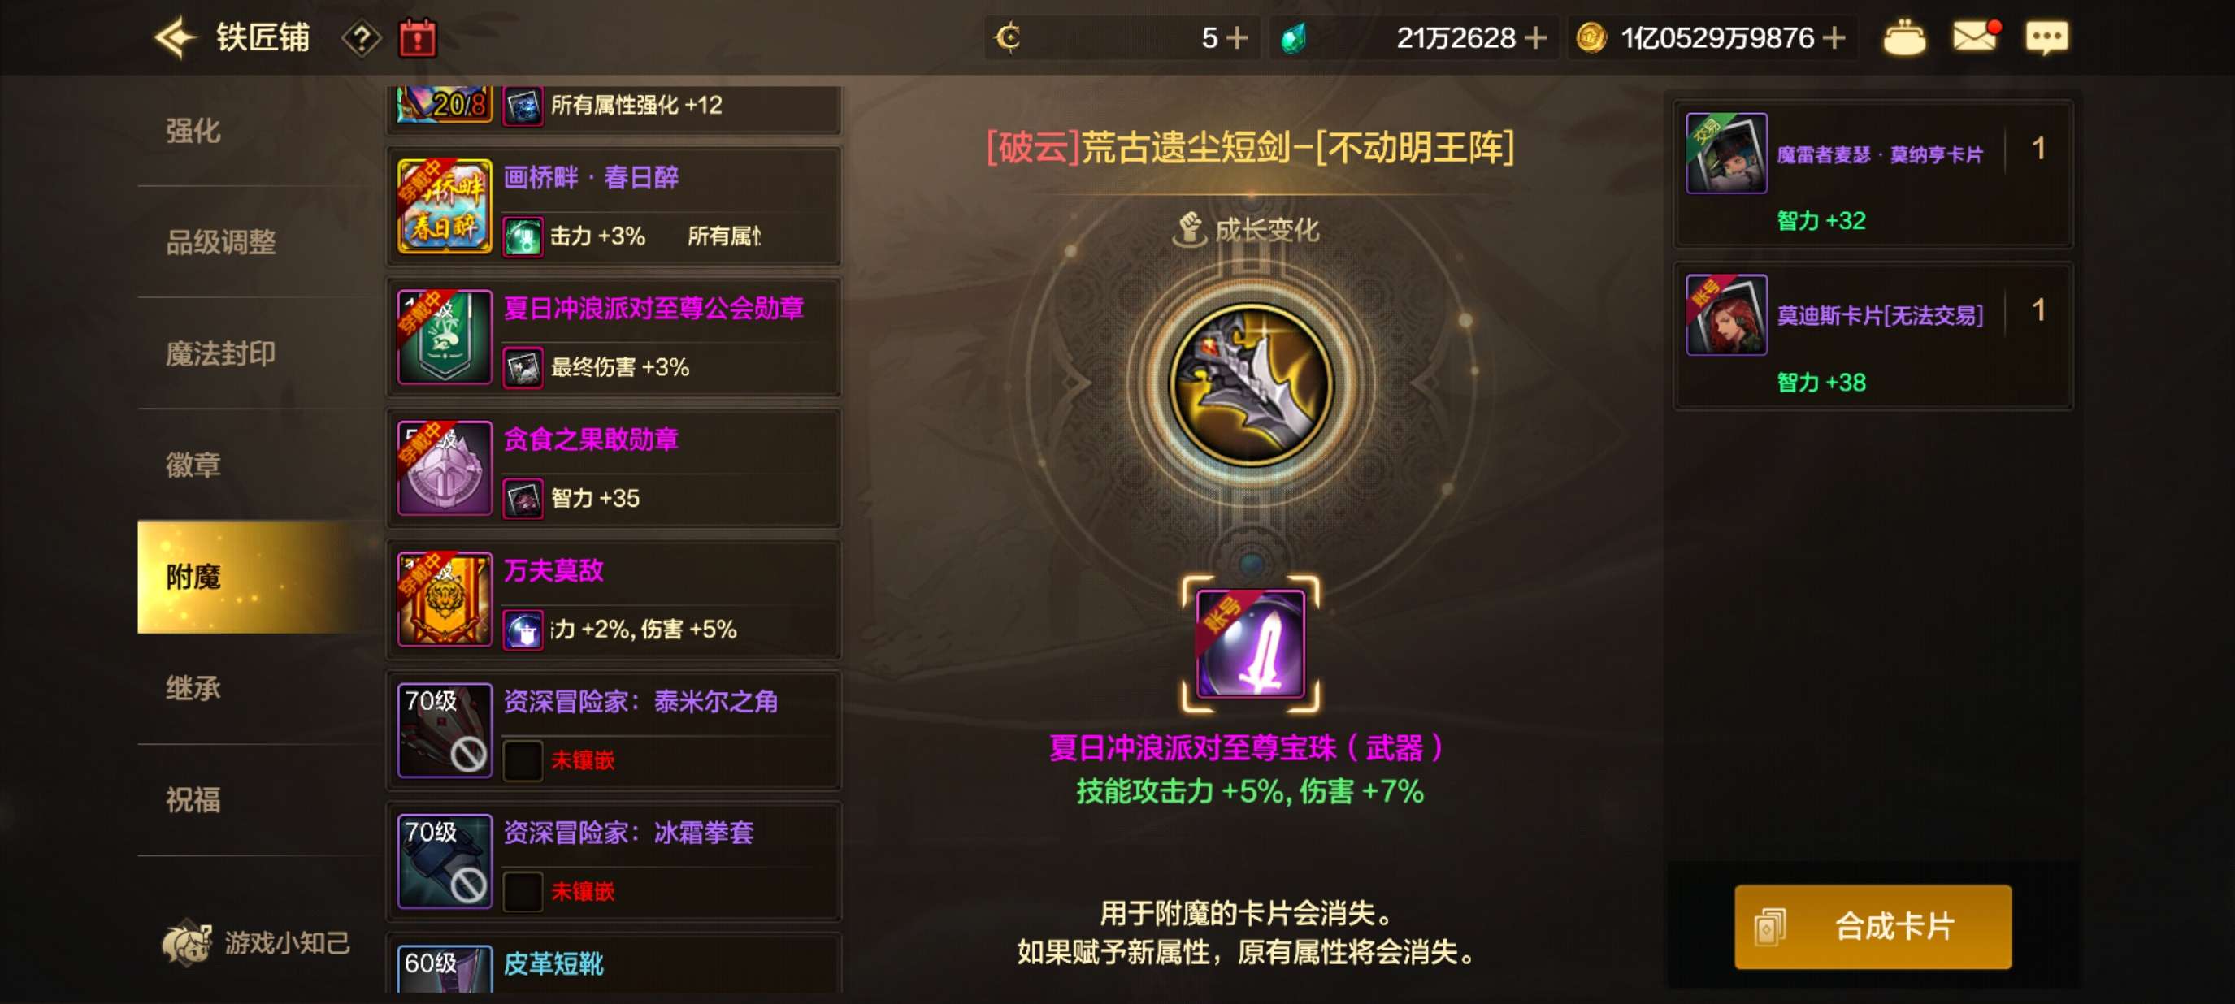The height and width of the screenshot is (1004, 2235).
Task: Click the gold pouch shop icon
Action: coord(1904,38)
